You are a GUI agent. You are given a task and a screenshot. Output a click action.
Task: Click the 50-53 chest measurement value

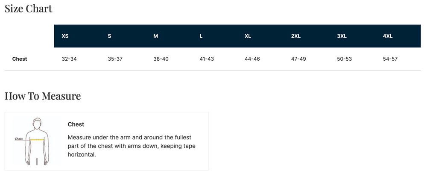point(344,59)
